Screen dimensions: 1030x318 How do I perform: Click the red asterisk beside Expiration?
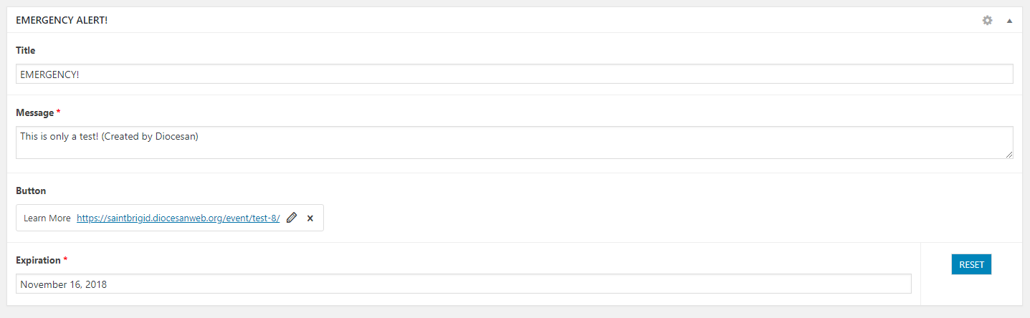(x=66, y=259)
